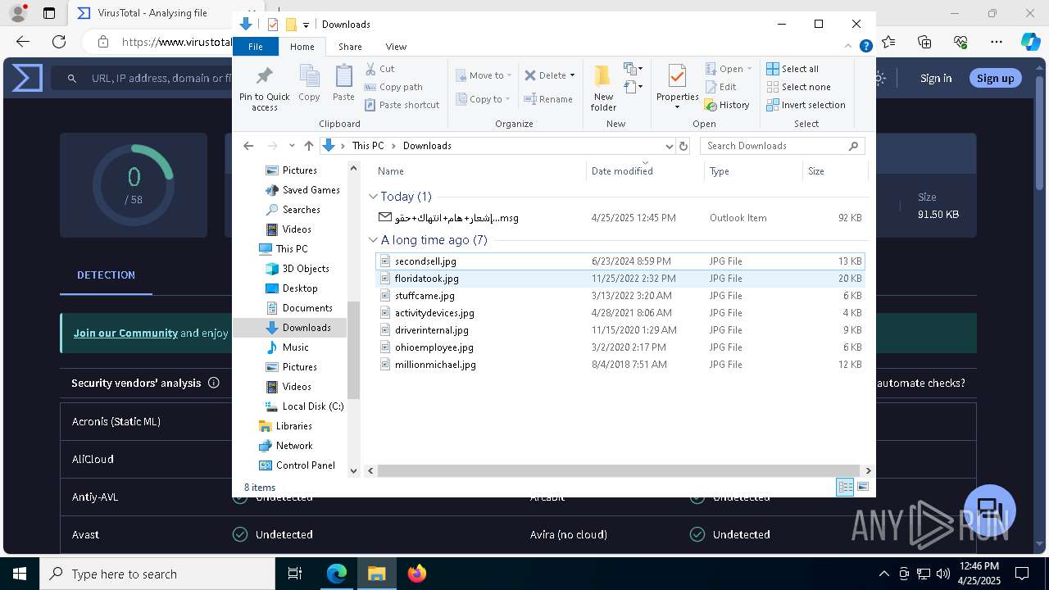
Task: Click the Copy ribbon icon
Action: coord(309,84)
